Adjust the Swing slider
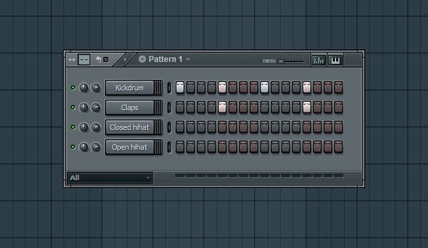Image resolution: width=428 pixels, height=248 pixels. click(x=291, y=61)
